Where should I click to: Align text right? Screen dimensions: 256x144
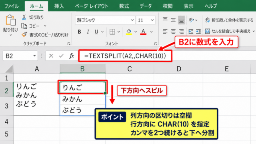(181, 31)
